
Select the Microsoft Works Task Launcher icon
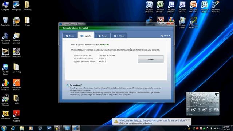[216, 7]
